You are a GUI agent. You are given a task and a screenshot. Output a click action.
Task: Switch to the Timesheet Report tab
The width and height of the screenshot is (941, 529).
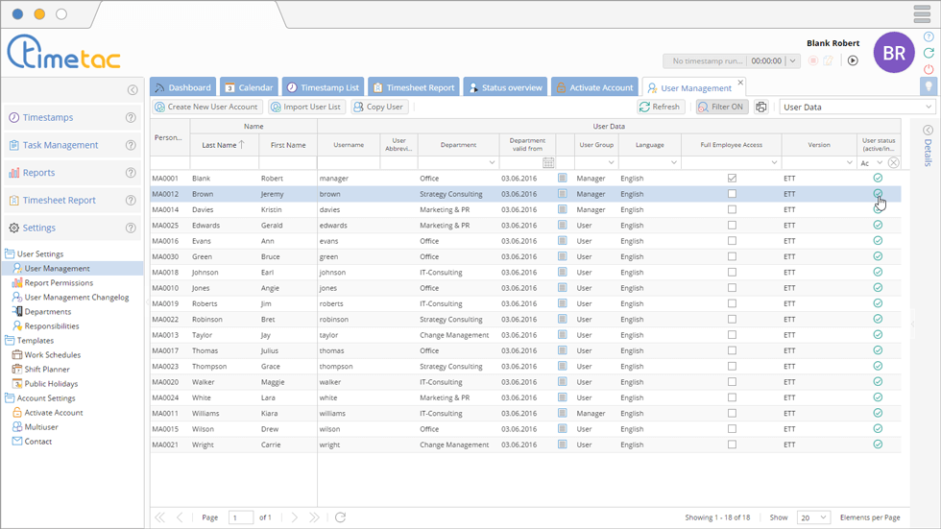click(413, 87)
